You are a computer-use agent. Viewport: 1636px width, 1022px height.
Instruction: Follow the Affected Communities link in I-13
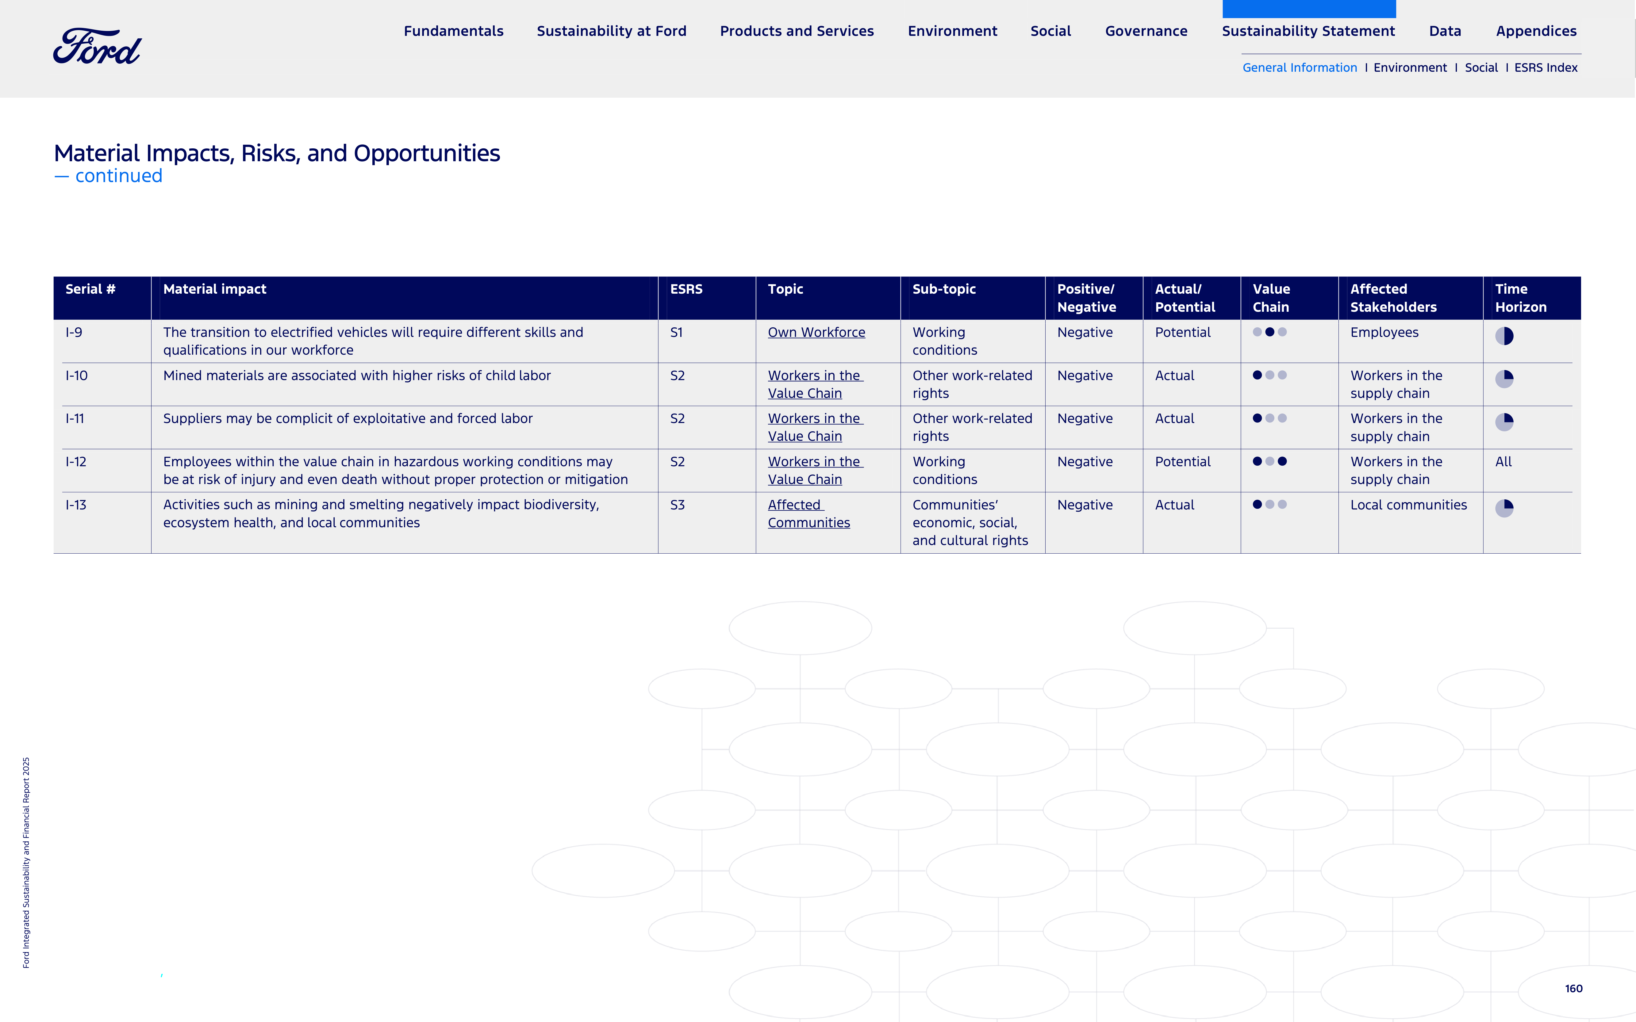click(809, 514)
